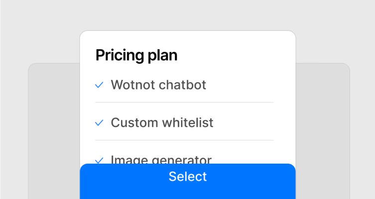375x199 pixels.
Task: Click the checkmark beside Wotnot chatbot
Action: tap(99, 85)
